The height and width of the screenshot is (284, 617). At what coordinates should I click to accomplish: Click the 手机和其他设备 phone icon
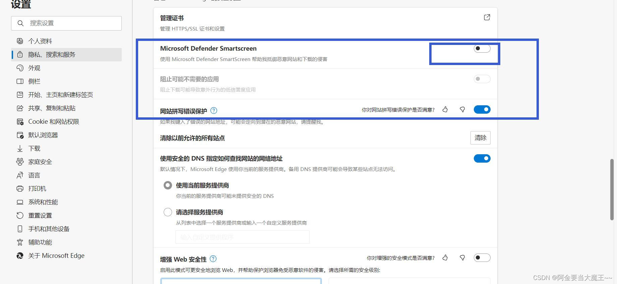click(x=20, y=229)
